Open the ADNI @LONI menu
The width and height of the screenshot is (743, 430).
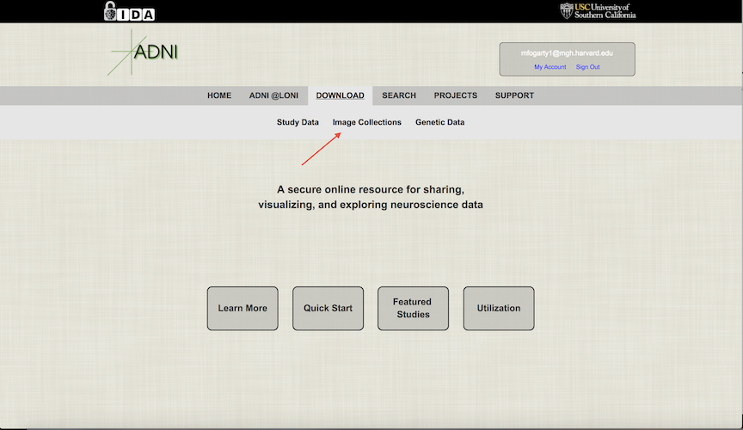[273, 95]
